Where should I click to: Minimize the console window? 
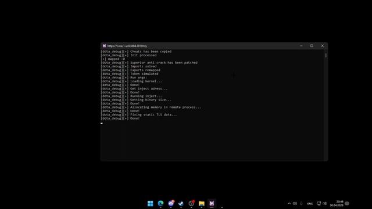click(301, 46)
